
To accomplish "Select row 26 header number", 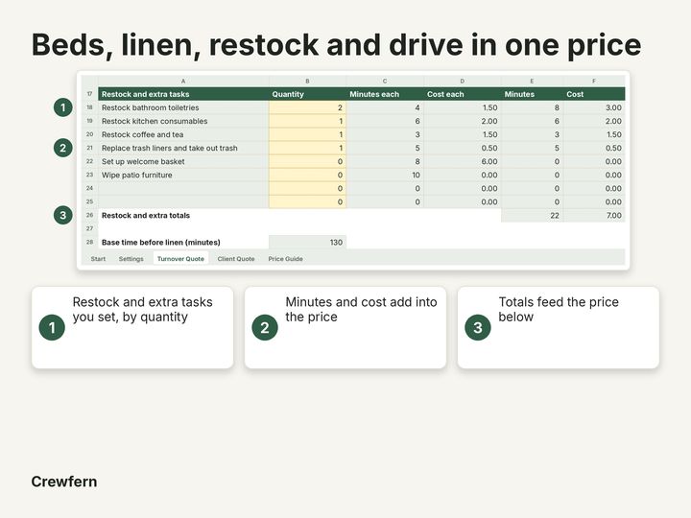I will (x=90, y=216).
